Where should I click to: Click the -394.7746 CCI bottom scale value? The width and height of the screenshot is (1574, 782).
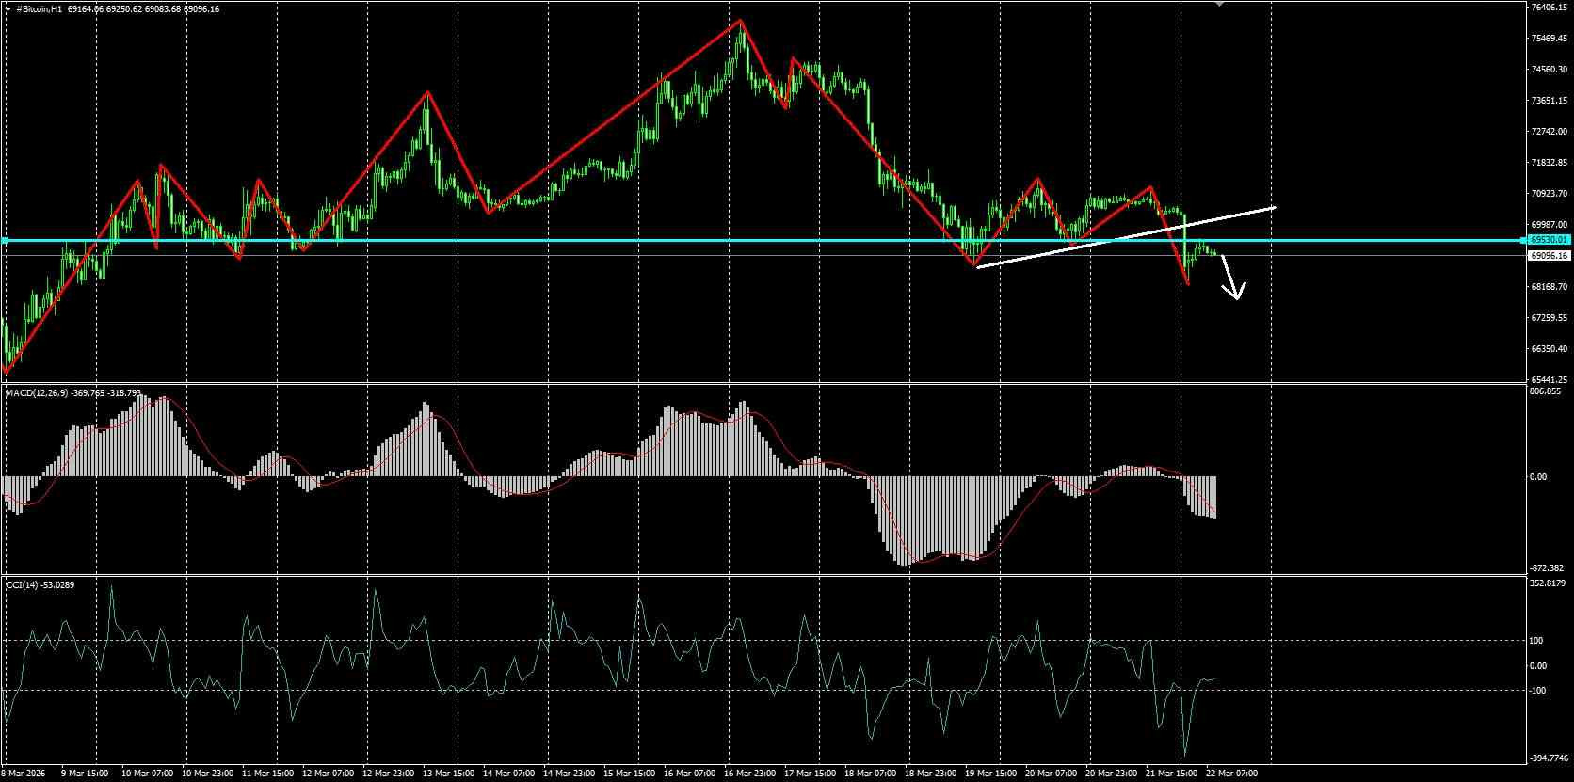coord(1549,757)
